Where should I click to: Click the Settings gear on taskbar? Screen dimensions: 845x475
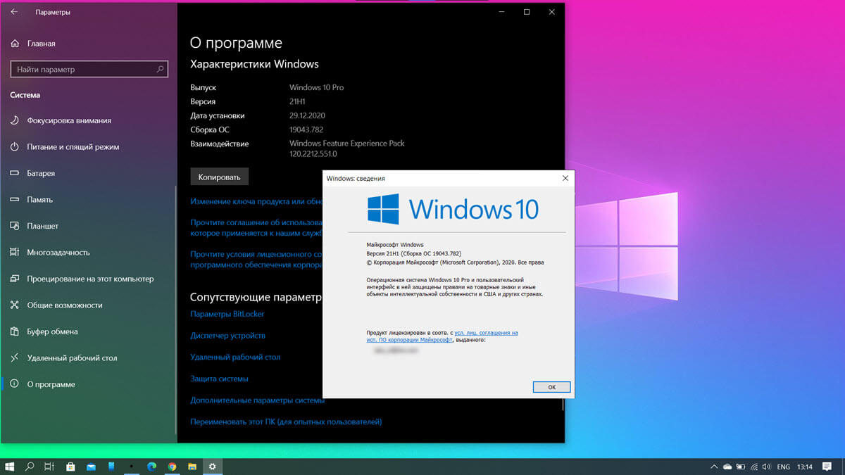click(212, 467)
